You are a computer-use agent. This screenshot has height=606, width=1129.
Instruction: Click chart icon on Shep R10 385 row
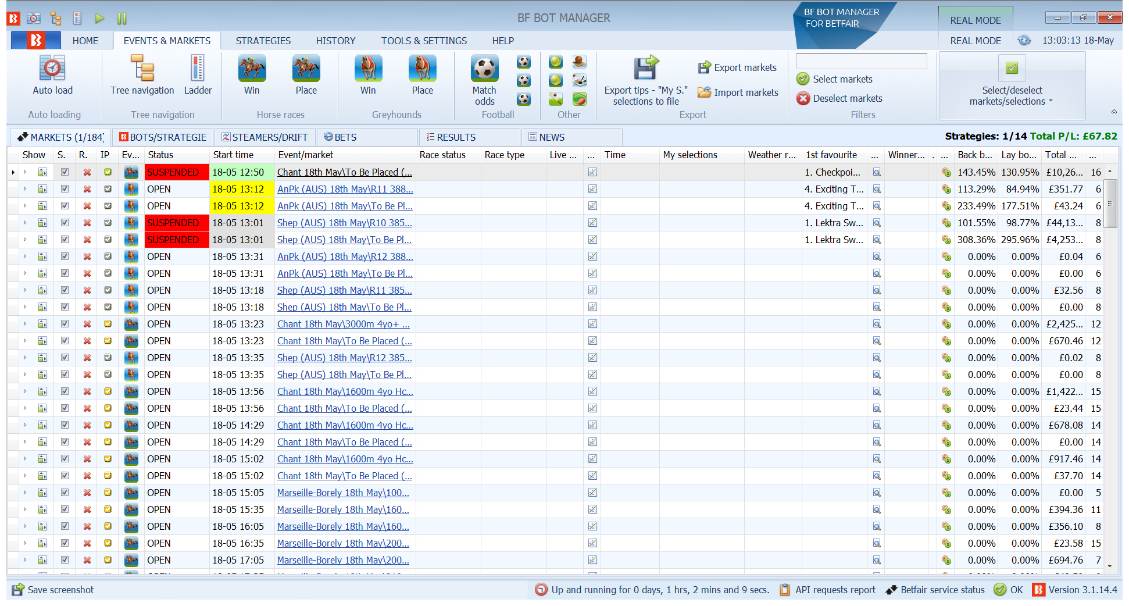click(592, 223)
